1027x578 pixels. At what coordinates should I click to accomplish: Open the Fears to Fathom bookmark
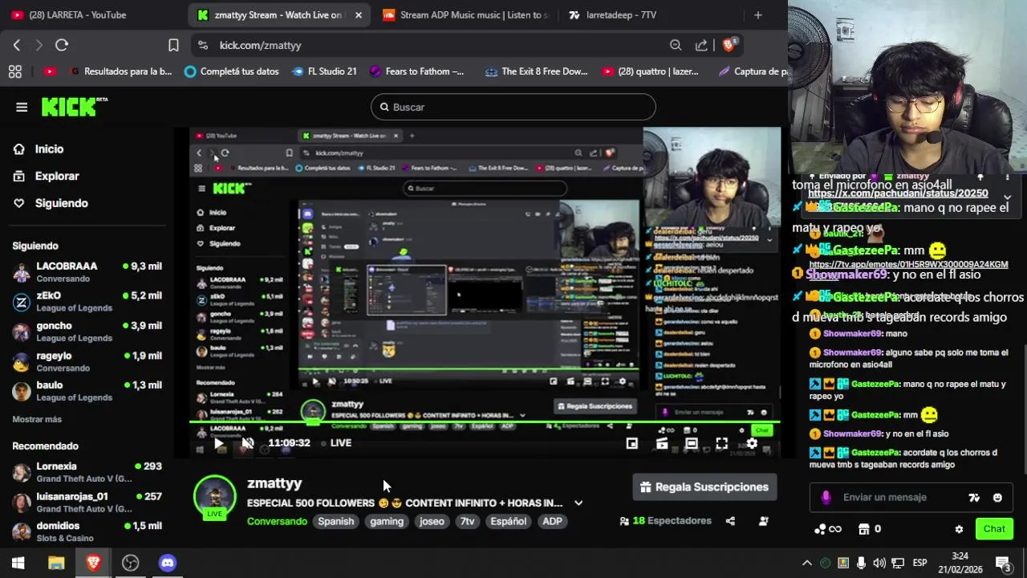[416, 71]
